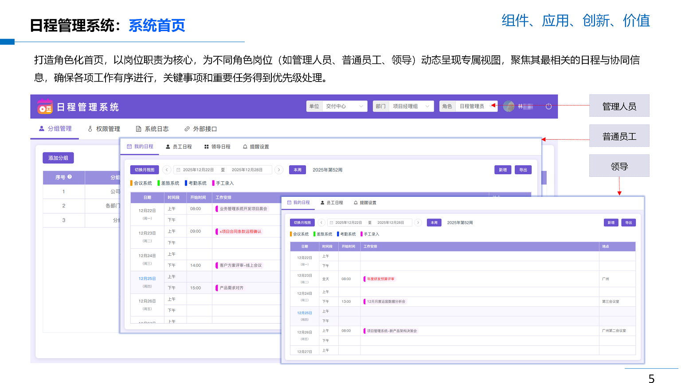Expand the 部门 dropdown showing 项目经理组
Screen dimensions: 681x383
[x=403, y=106]
